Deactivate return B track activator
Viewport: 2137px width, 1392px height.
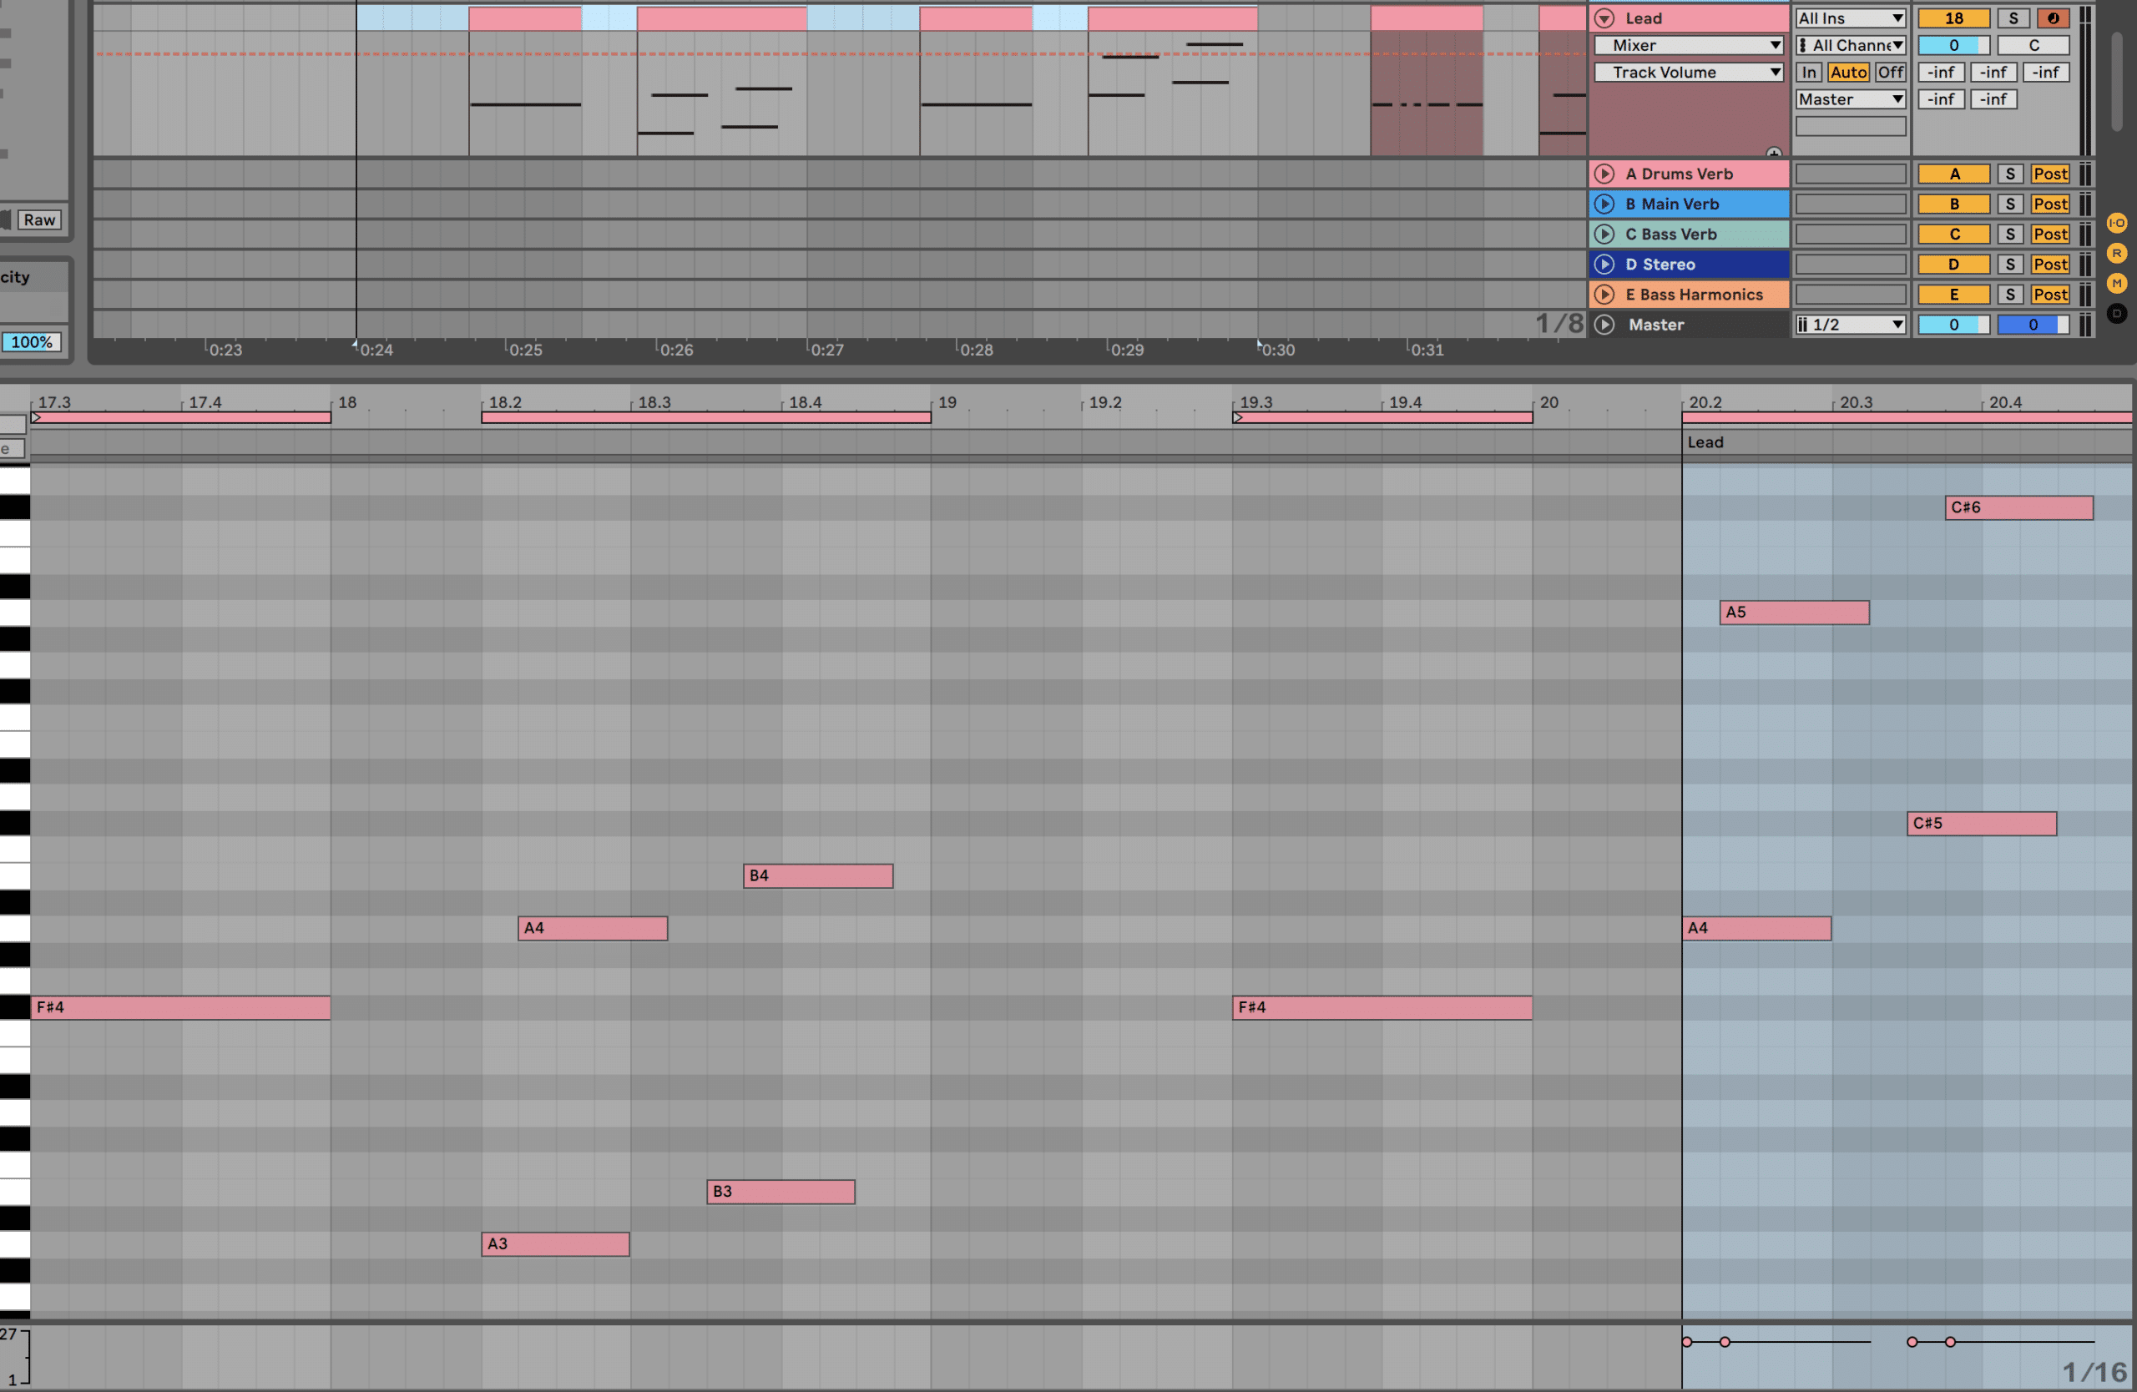point(1954,204)
